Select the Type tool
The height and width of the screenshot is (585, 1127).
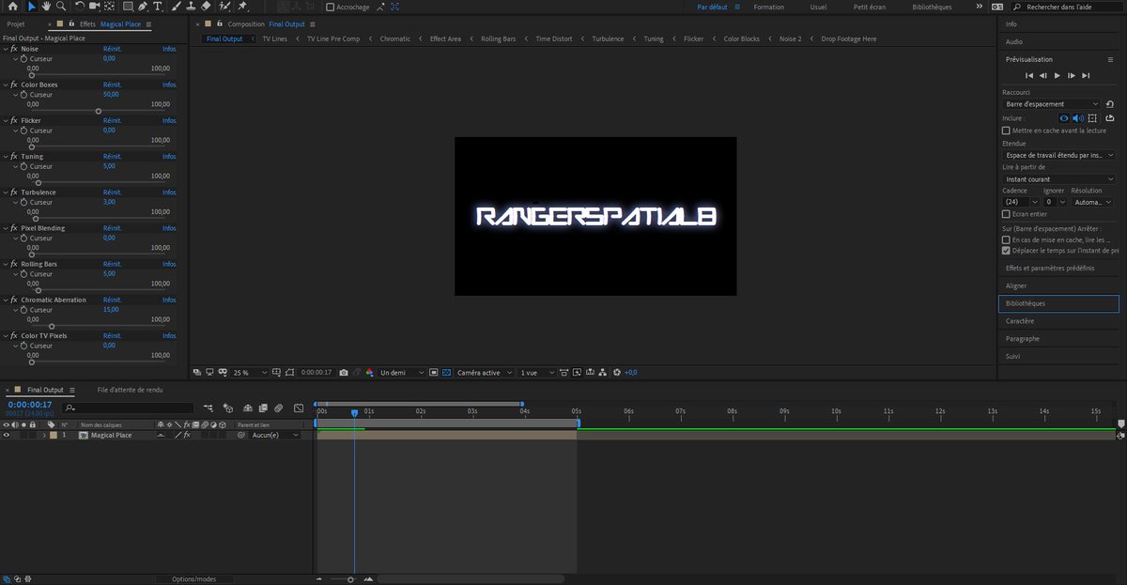[158, 6]
